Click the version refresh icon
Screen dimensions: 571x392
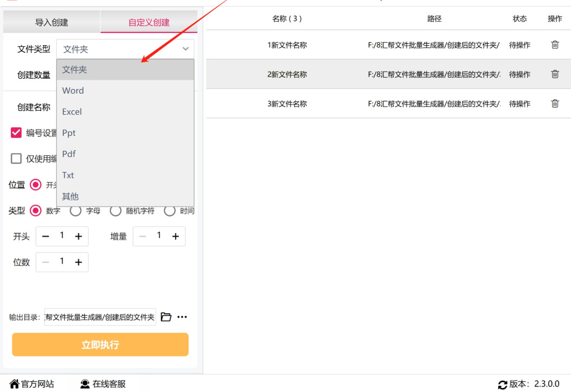(x=502, y=384)
